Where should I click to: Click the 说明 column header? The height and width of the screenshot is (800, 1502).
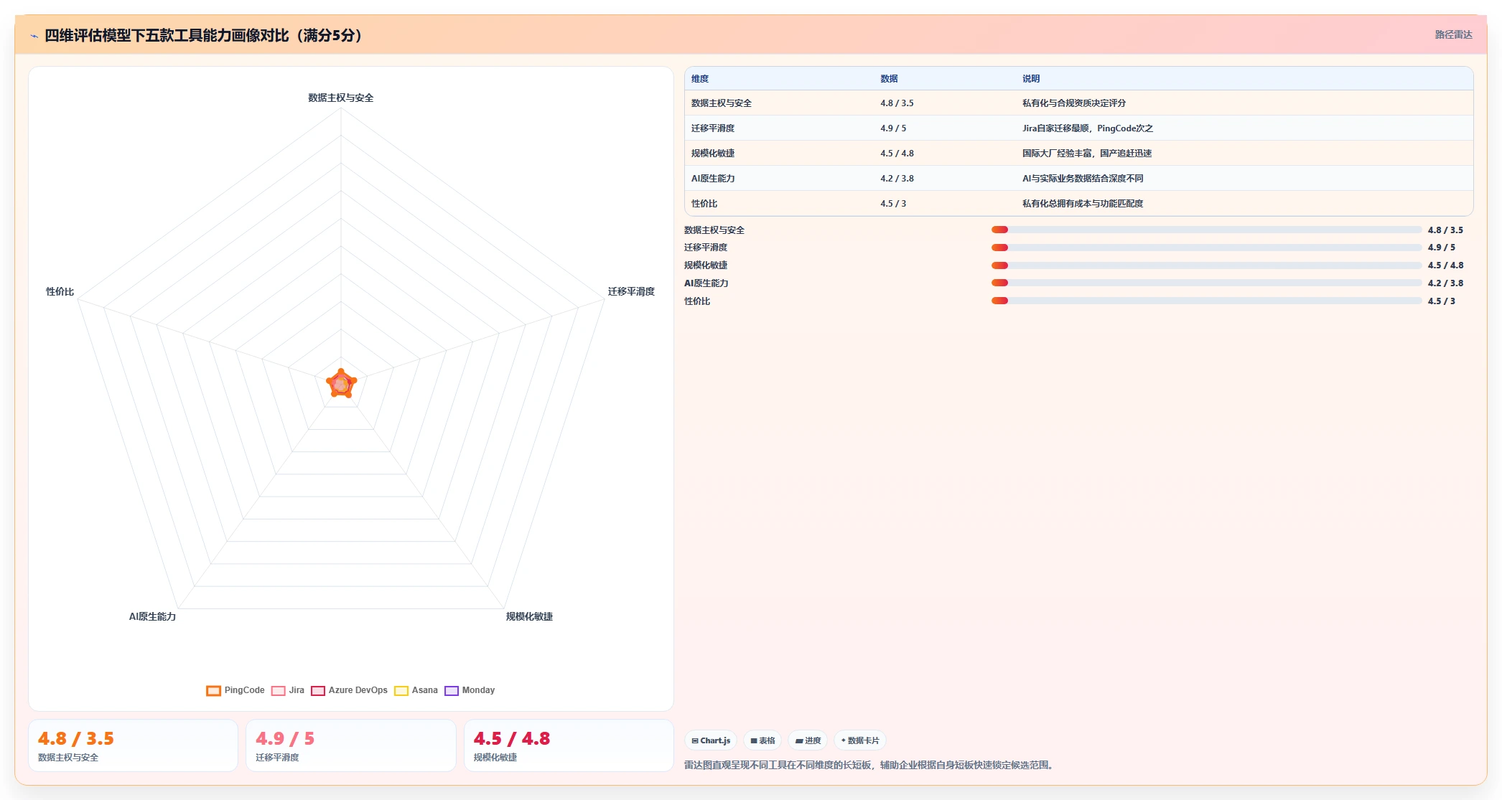pyautogui.click(x=1031, y=79)
